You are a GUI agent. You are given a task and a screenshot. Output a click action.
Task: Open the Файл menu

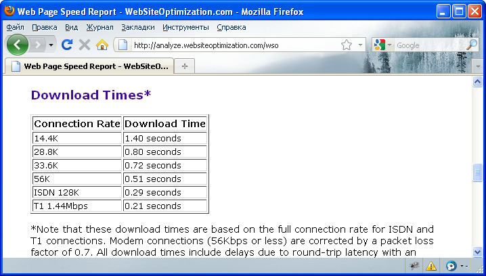click(x=15, y=27)
